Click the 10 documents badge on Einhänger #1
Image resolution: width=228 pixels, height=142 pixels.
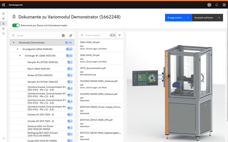tap(69, 56)
